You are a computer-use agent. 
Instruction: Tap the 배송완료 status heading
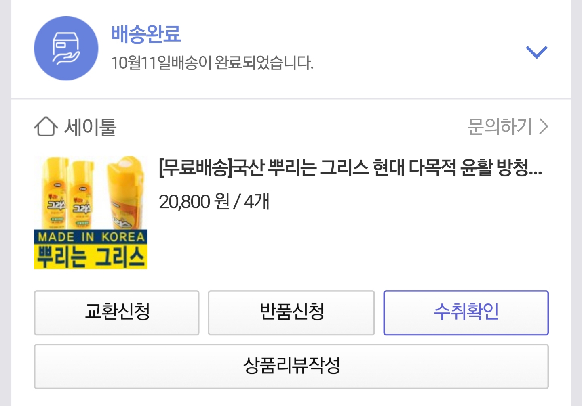pos(146,34)
